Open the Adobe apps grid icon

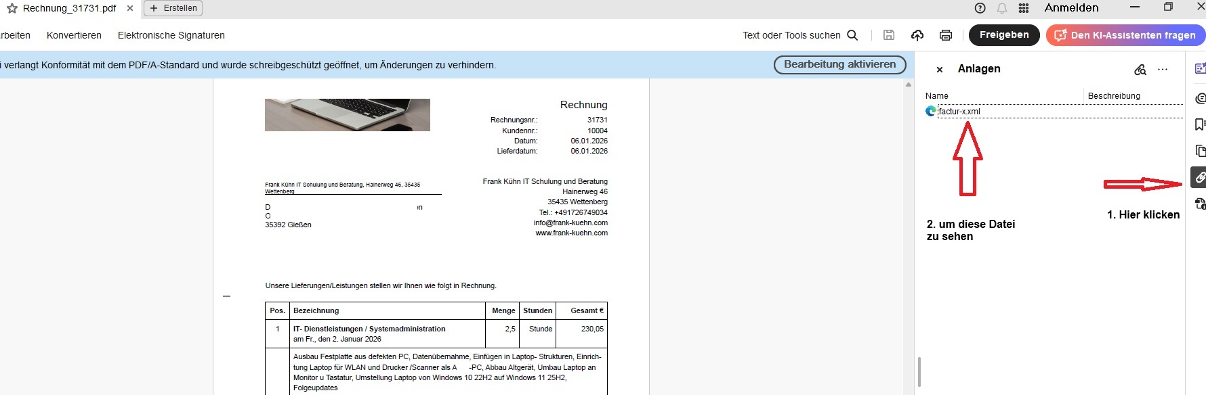[x=1024, y=8]
